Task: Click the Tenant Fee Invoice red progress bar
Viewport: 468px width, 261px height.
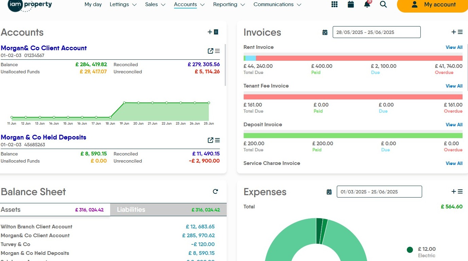Action: coord(353,97)
